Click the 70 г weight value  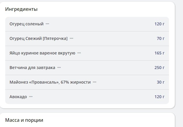160,38
